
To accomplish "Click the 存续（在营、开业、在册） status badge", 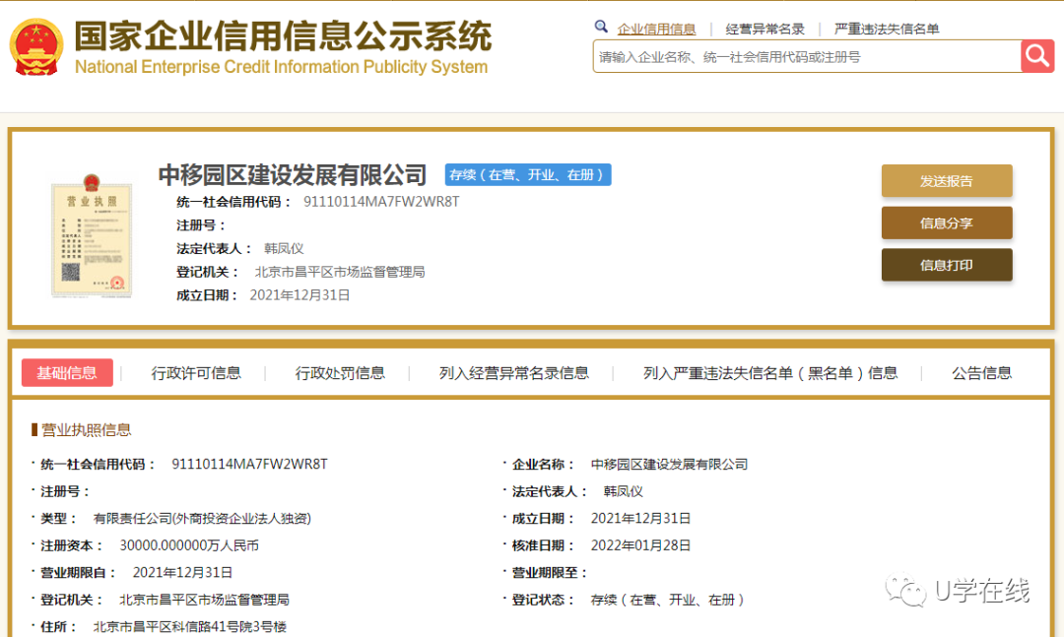I will click(x=528, y=175).
